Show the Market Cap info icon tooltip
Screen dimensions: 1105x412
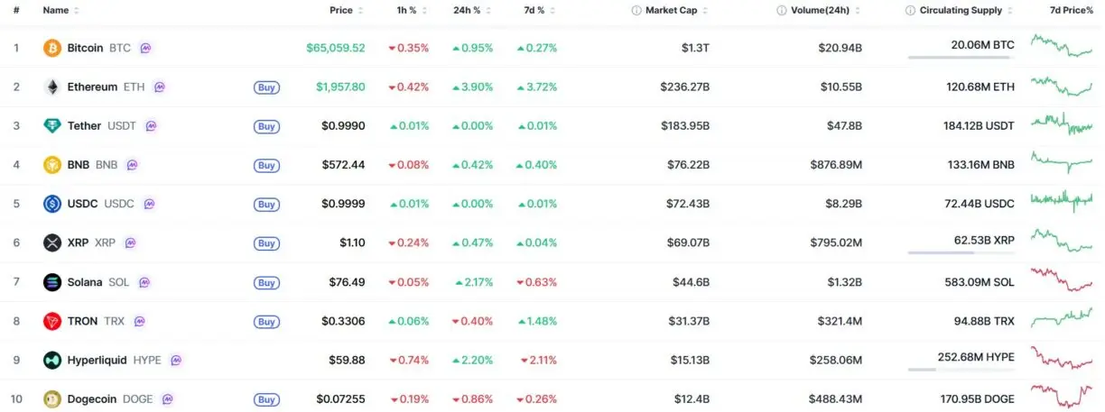636,11
